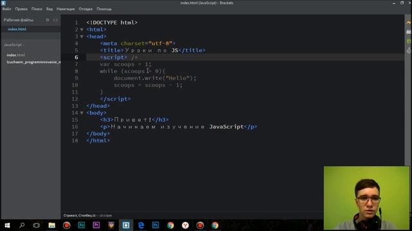Open working files settings gear icon

tap(48, 20)
